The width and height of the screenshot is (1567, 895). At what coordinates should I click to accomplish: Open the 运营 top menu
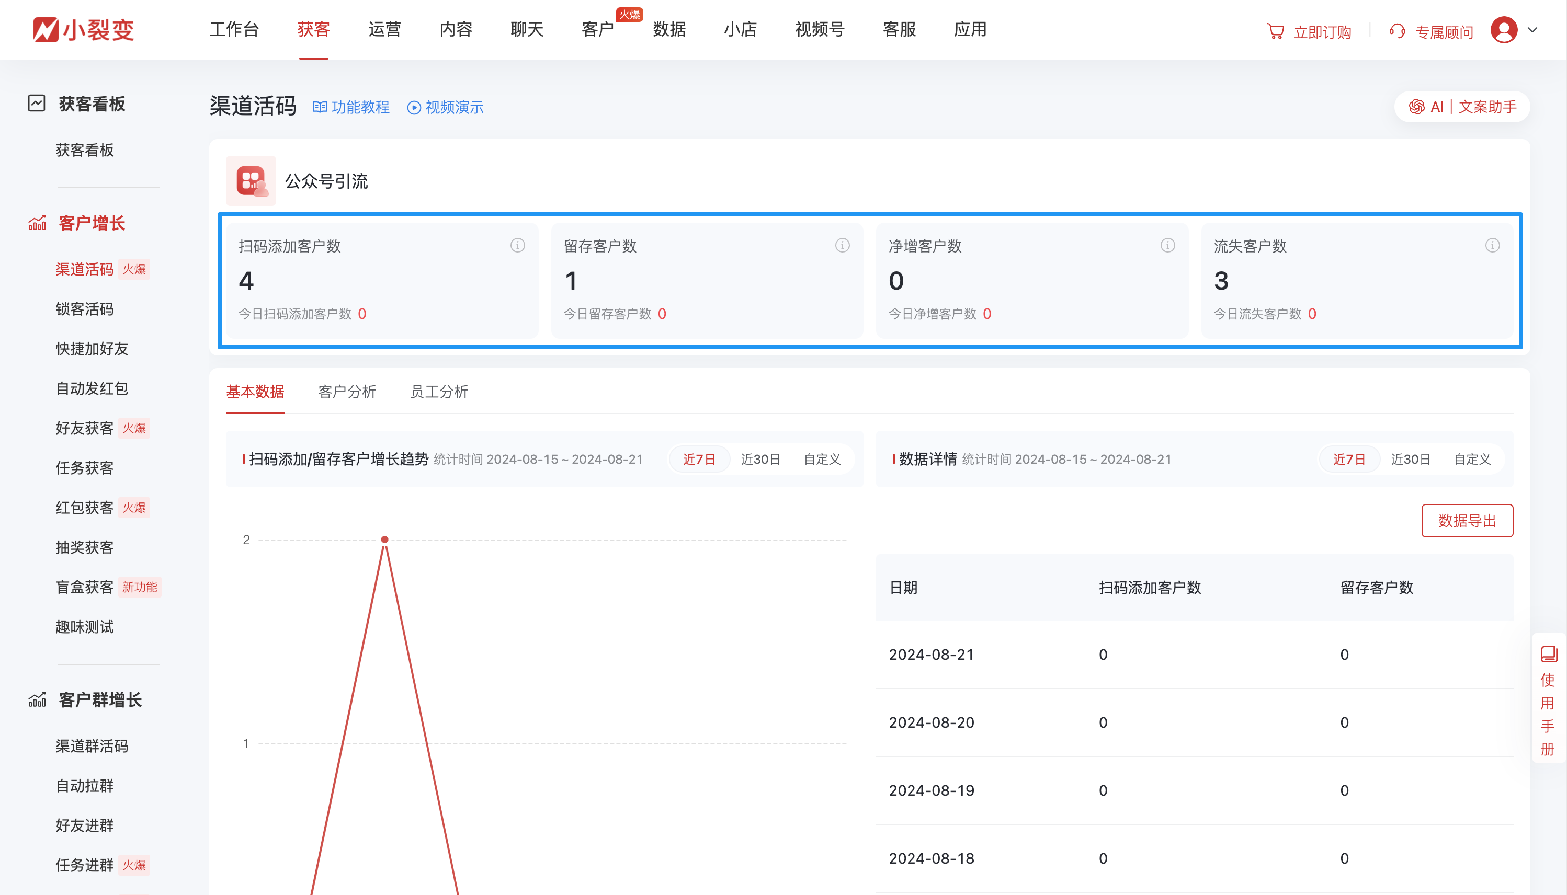[x=384, y=29]
